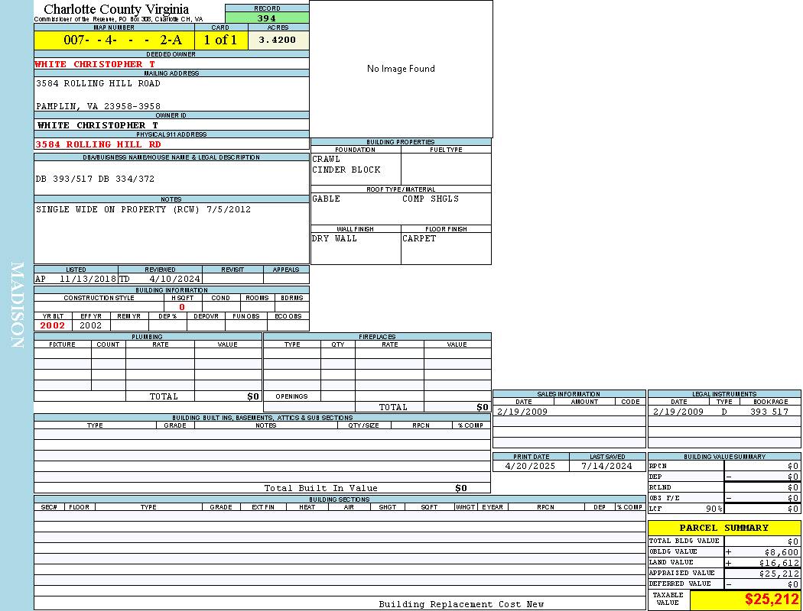Click the 1 of 1 card indicator
The image size is (803, 611).
(x=220, y=40)
